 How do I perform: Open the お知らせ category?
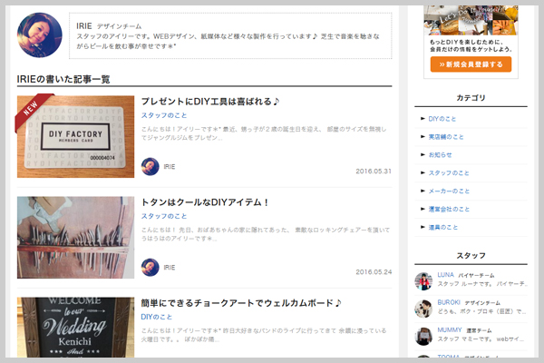coord(440,155)
